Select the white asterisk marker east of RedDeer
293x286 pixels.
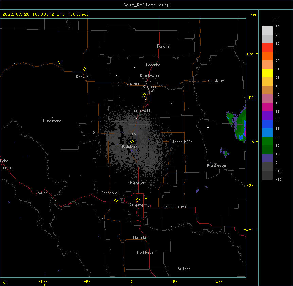pos(171,103)
